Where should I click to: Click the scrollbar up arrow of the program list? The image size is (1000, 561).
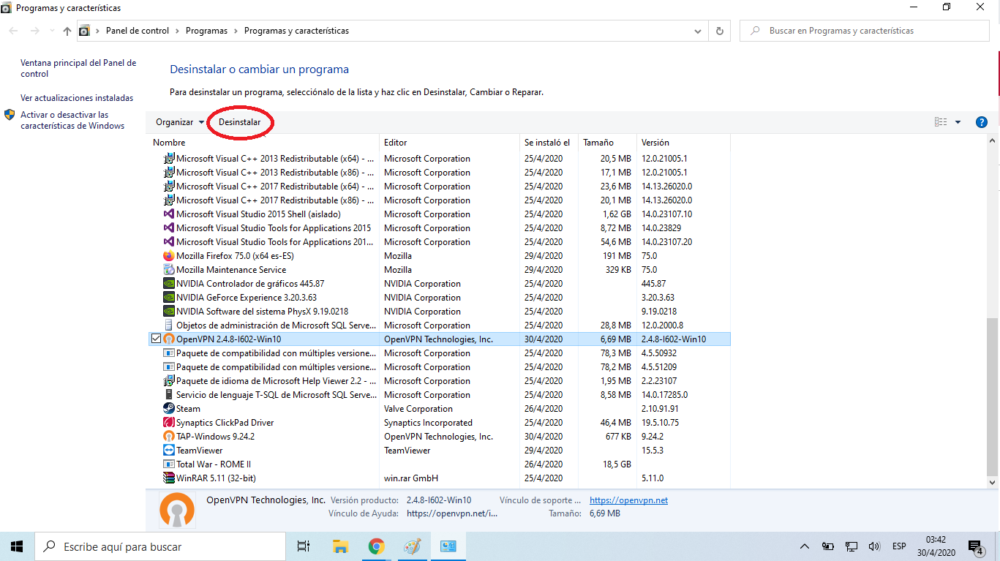993,142
